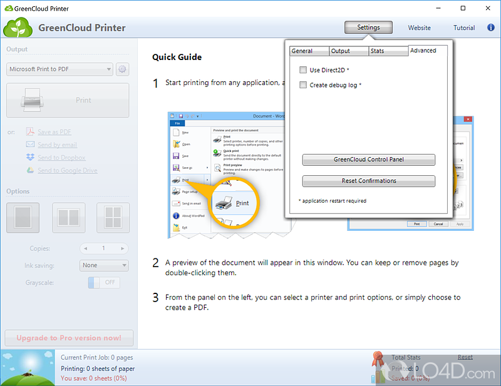
Task: Click the Send by email envelope icon
Action: [30, 145]
